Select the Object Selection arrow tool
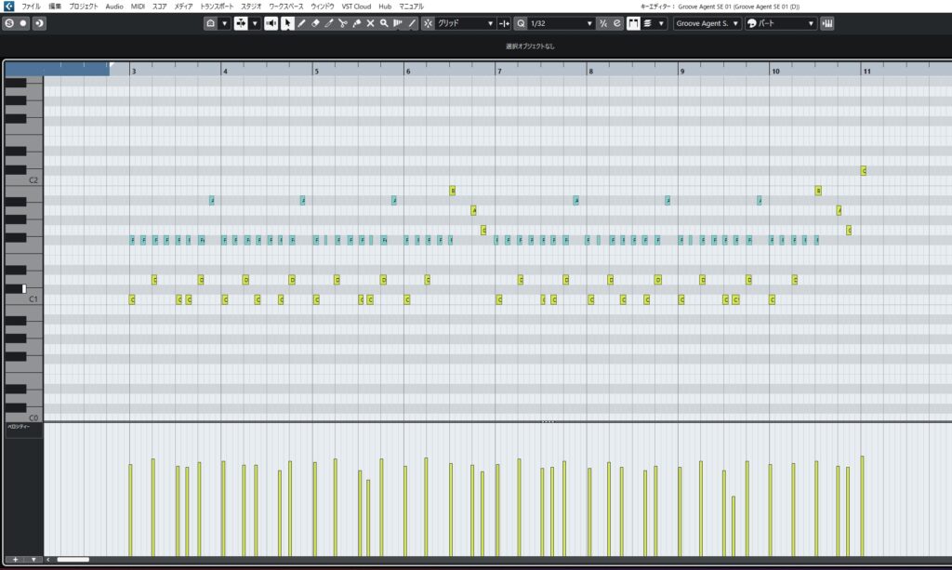952x570 pixels. pyautogui.click(x=287, y=23)
